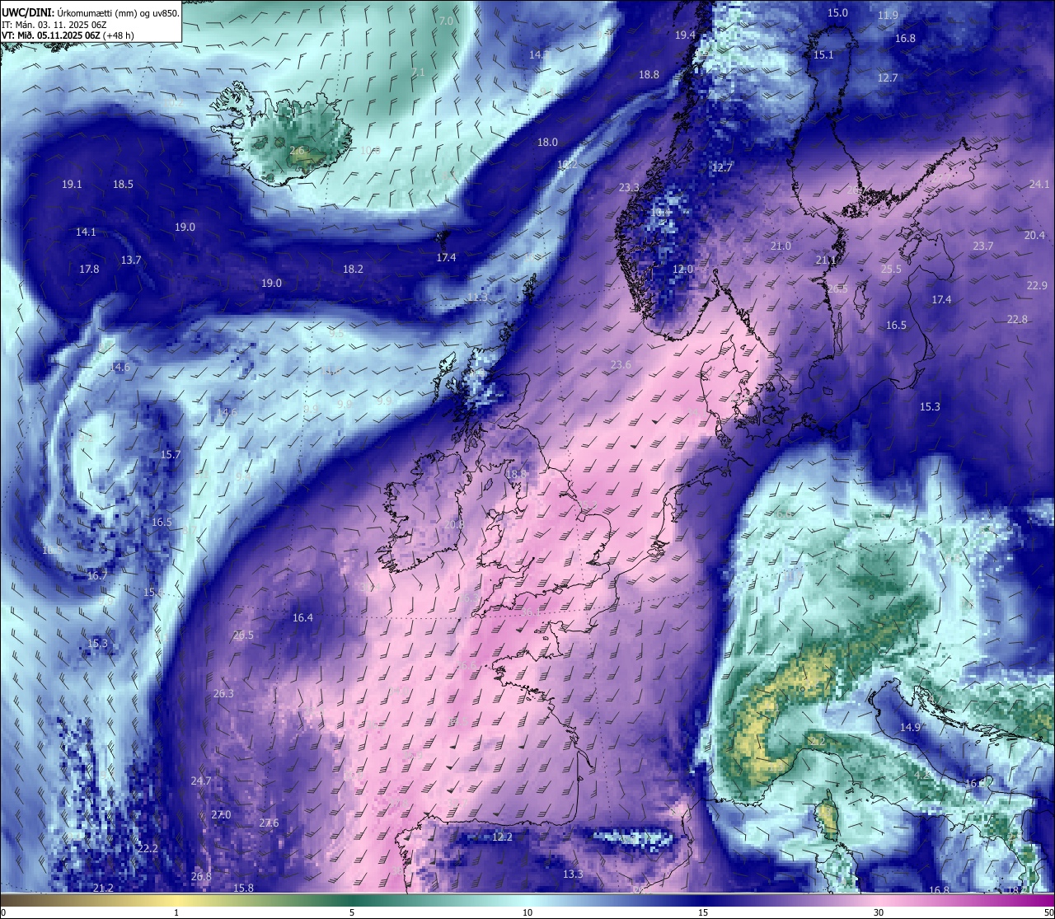
Task: Click the 18.2 value south of Iceland
Action: pyautogui.click(x=353, y=270)
